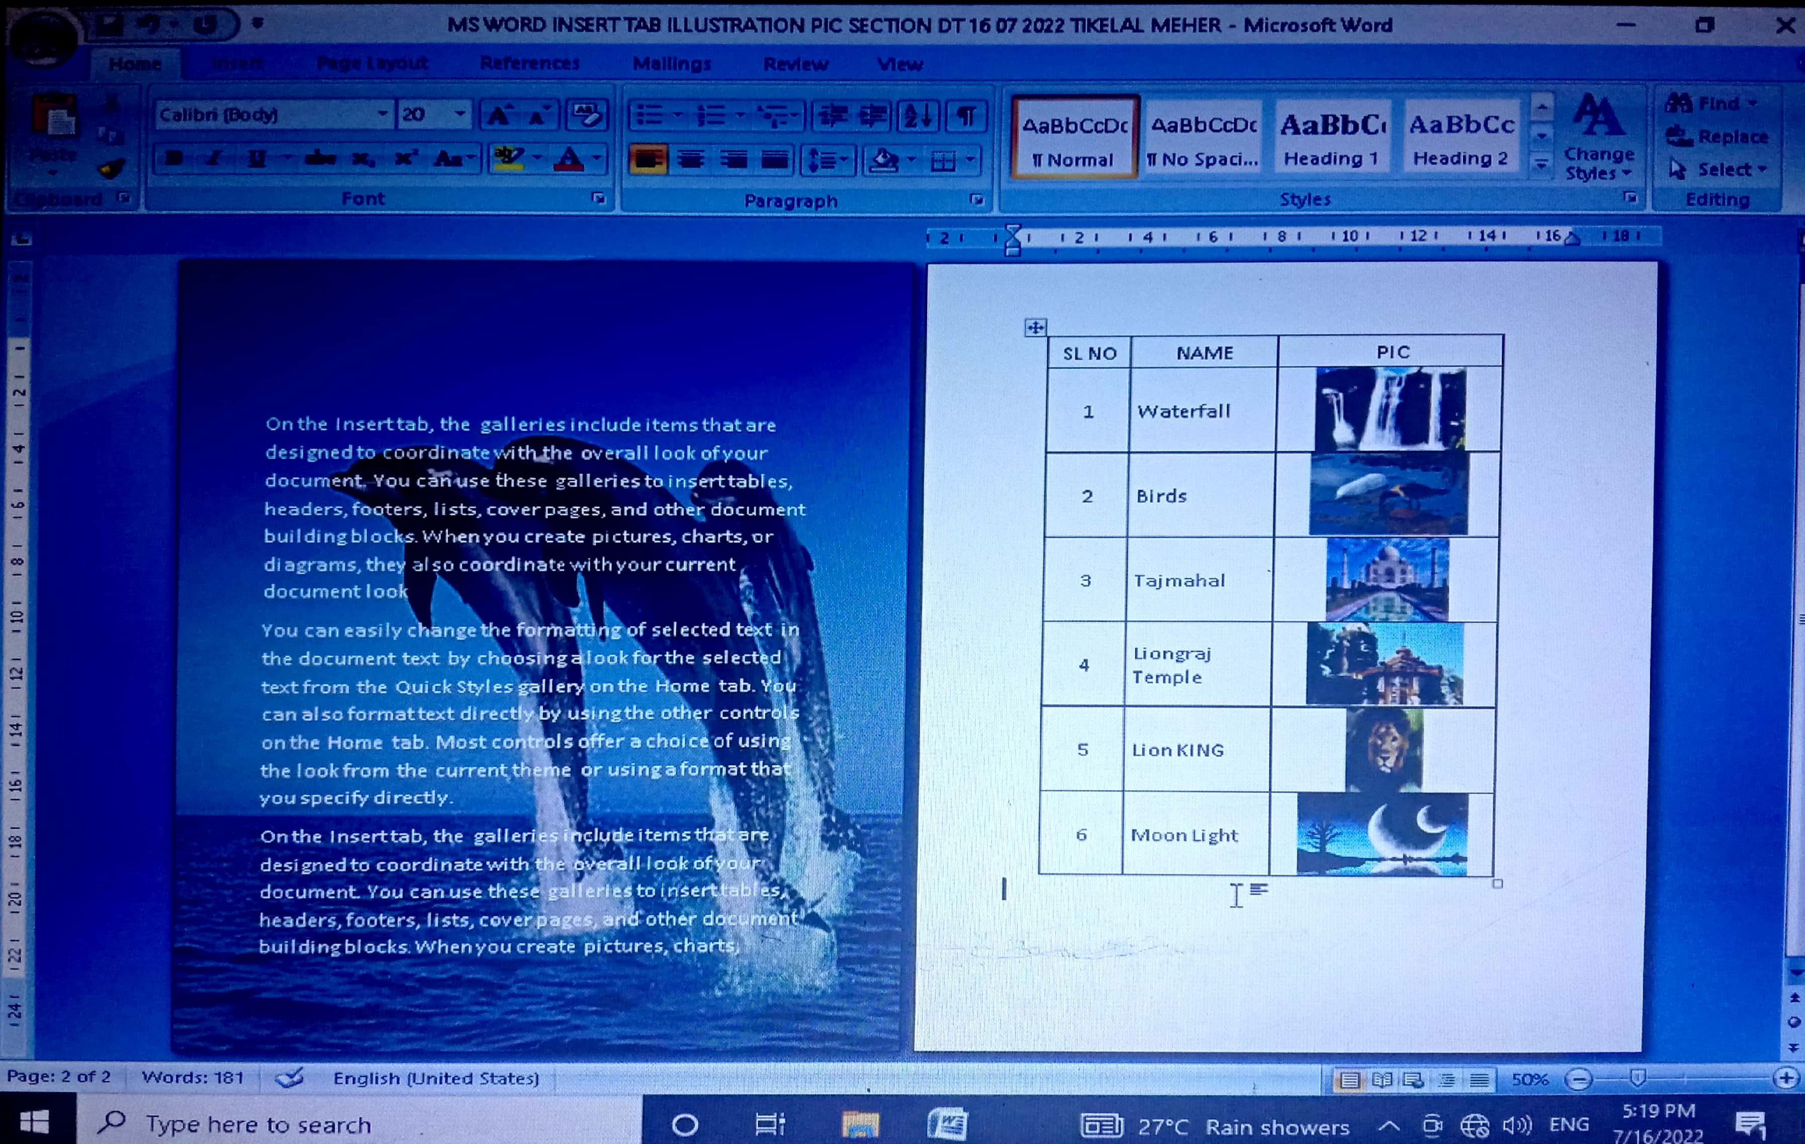Open the Page Layout tab
This screenshot has height=1144, width=1805.
(x=373, y=64)
